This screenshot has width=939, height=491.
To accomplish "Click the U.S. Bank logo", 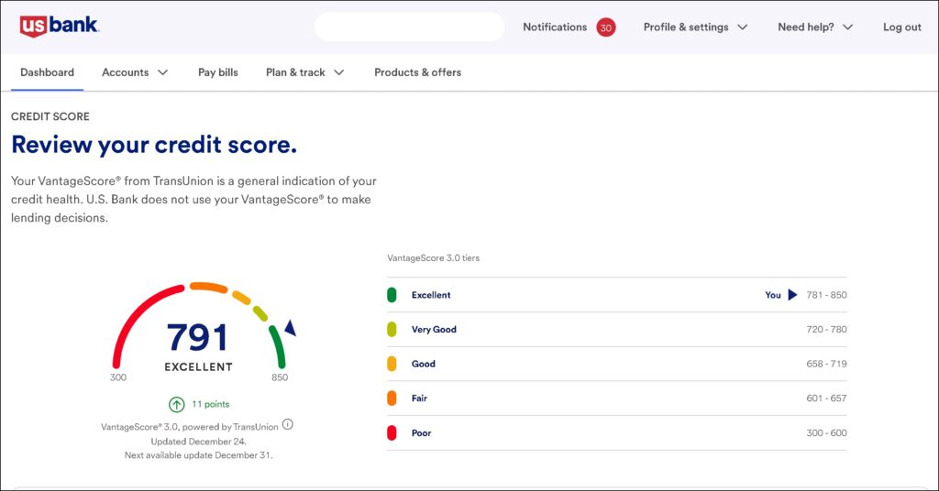I will click(59, 26).
